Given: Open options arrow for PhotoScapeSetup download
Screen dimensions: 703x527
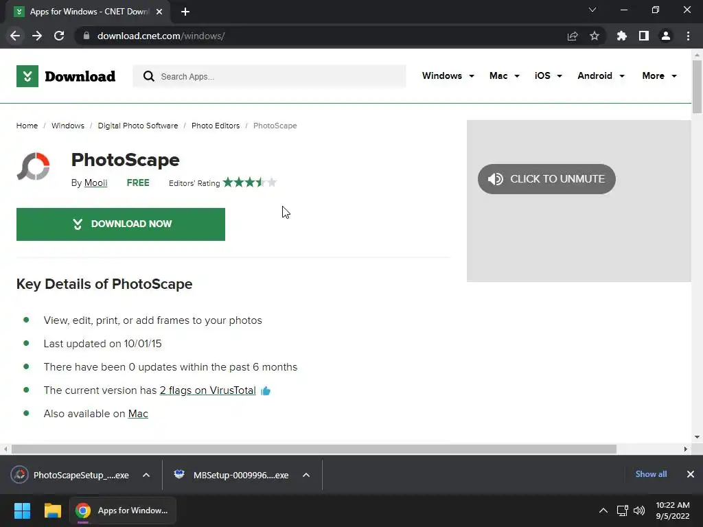Looking at the screenshot, I should tap(146, 475).
